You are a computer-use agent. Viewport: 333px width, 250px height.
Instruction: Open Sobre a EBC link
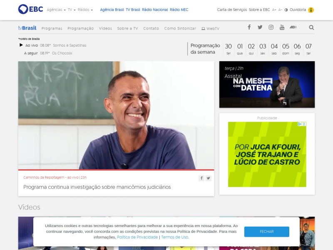(x=259, y=10)
